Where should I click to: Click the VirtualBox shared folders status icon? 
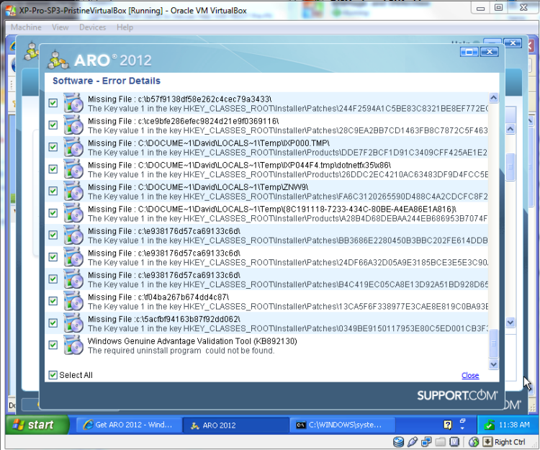click(x=440, y=442)
